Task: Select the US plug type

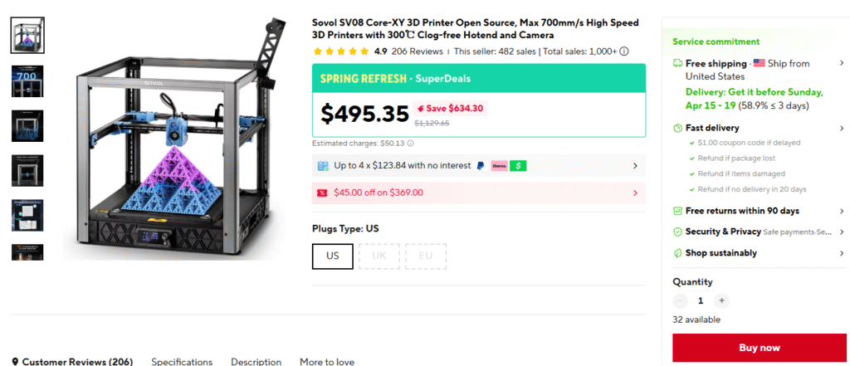Action: (x=333, y=256)
